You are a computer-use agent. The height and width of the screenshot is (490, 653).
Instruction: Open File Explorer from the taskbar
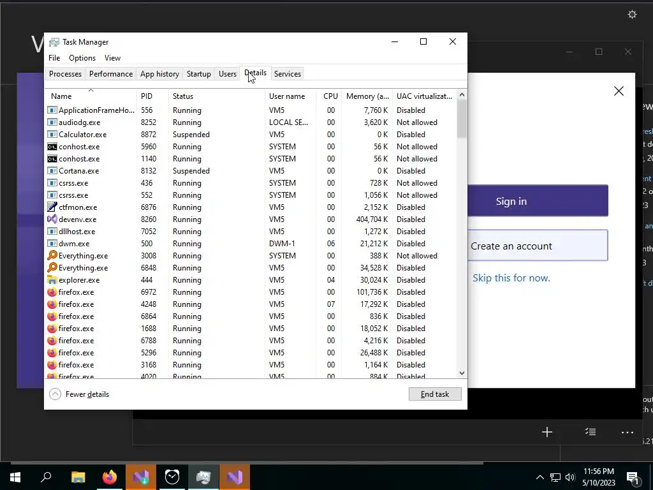click(x=78, y=477)
